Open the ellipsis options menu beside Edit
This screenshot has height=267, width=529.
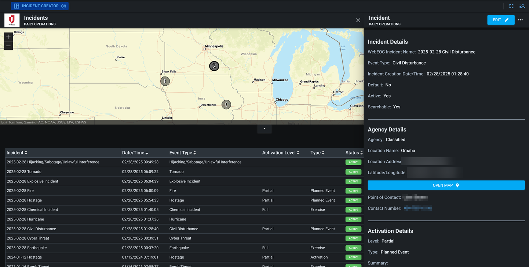[521, 20]
